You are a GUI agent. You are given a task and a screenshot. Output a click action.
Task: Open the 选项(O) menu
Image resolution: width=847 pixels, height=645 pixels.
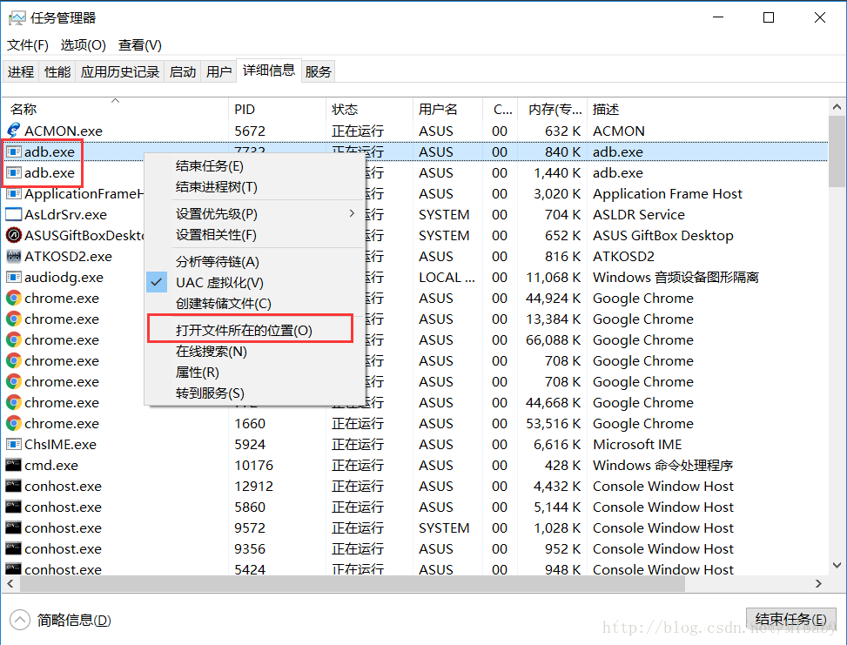pos(84,45)
